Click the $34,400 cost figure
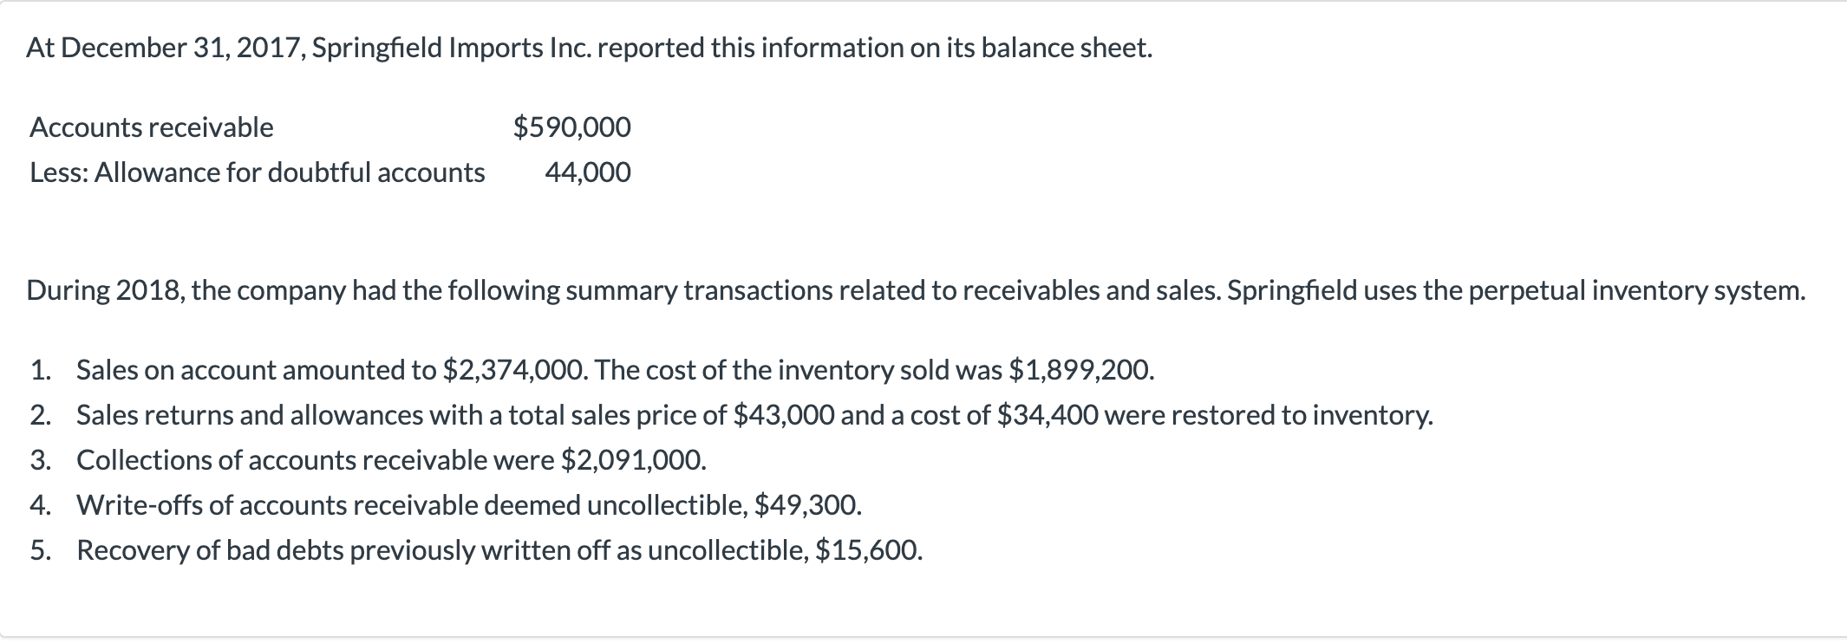The width and height of the screenshot is (1847, 643). [x=1048, y=415]
